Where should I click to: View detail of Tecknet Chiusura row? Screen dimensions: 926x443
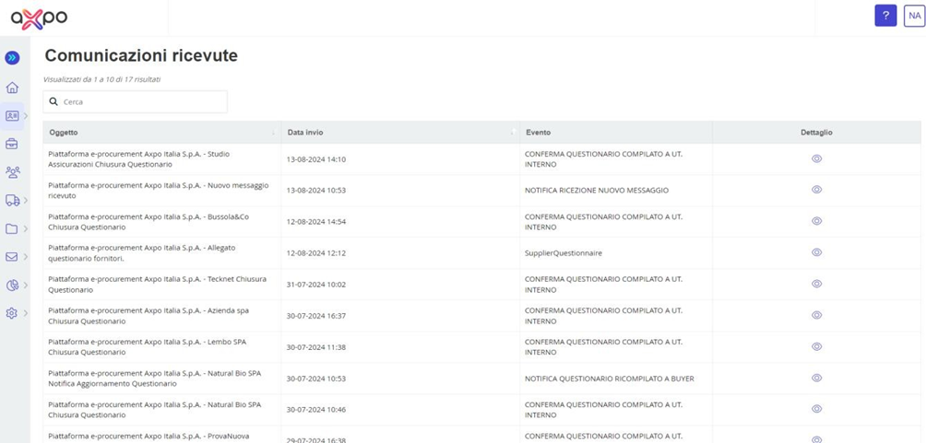coord(817,284)
